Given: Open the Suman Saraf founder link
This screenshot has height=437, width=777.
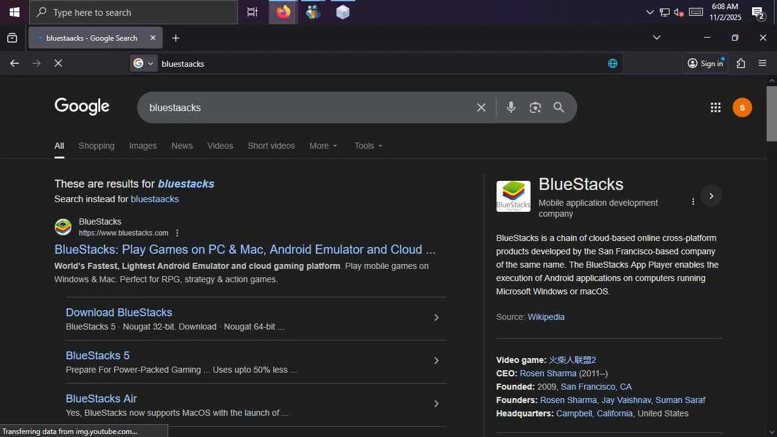Looking at the screenshot, I should (680, 400).
